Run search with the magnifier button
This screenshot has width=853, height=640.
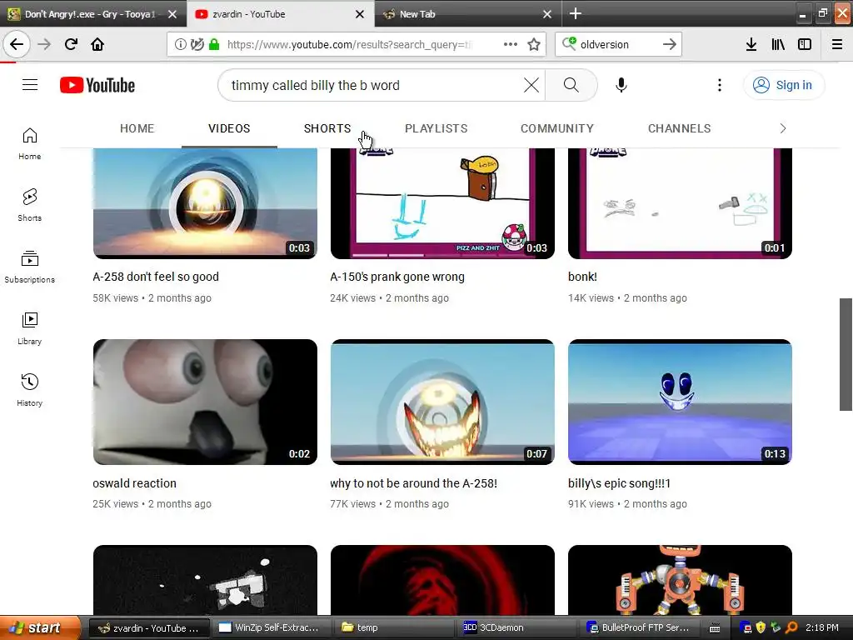pyautogui.click(x=571, y=85)
